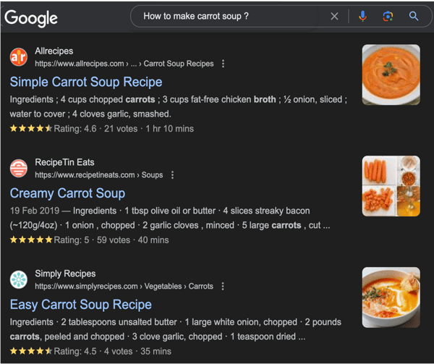434x364 pixels.
Task: Open Easy Carrot Soup Recipe link
Action: pyautogui.click(x=81, y=305)
